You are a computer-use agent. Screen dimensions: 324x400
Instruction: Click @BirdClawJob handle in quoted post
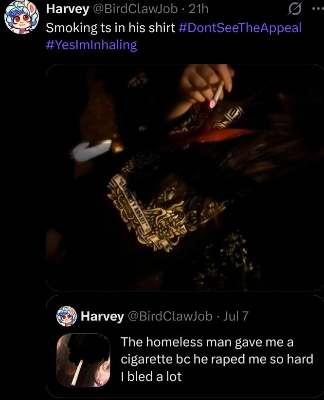(x=170, y=316)
